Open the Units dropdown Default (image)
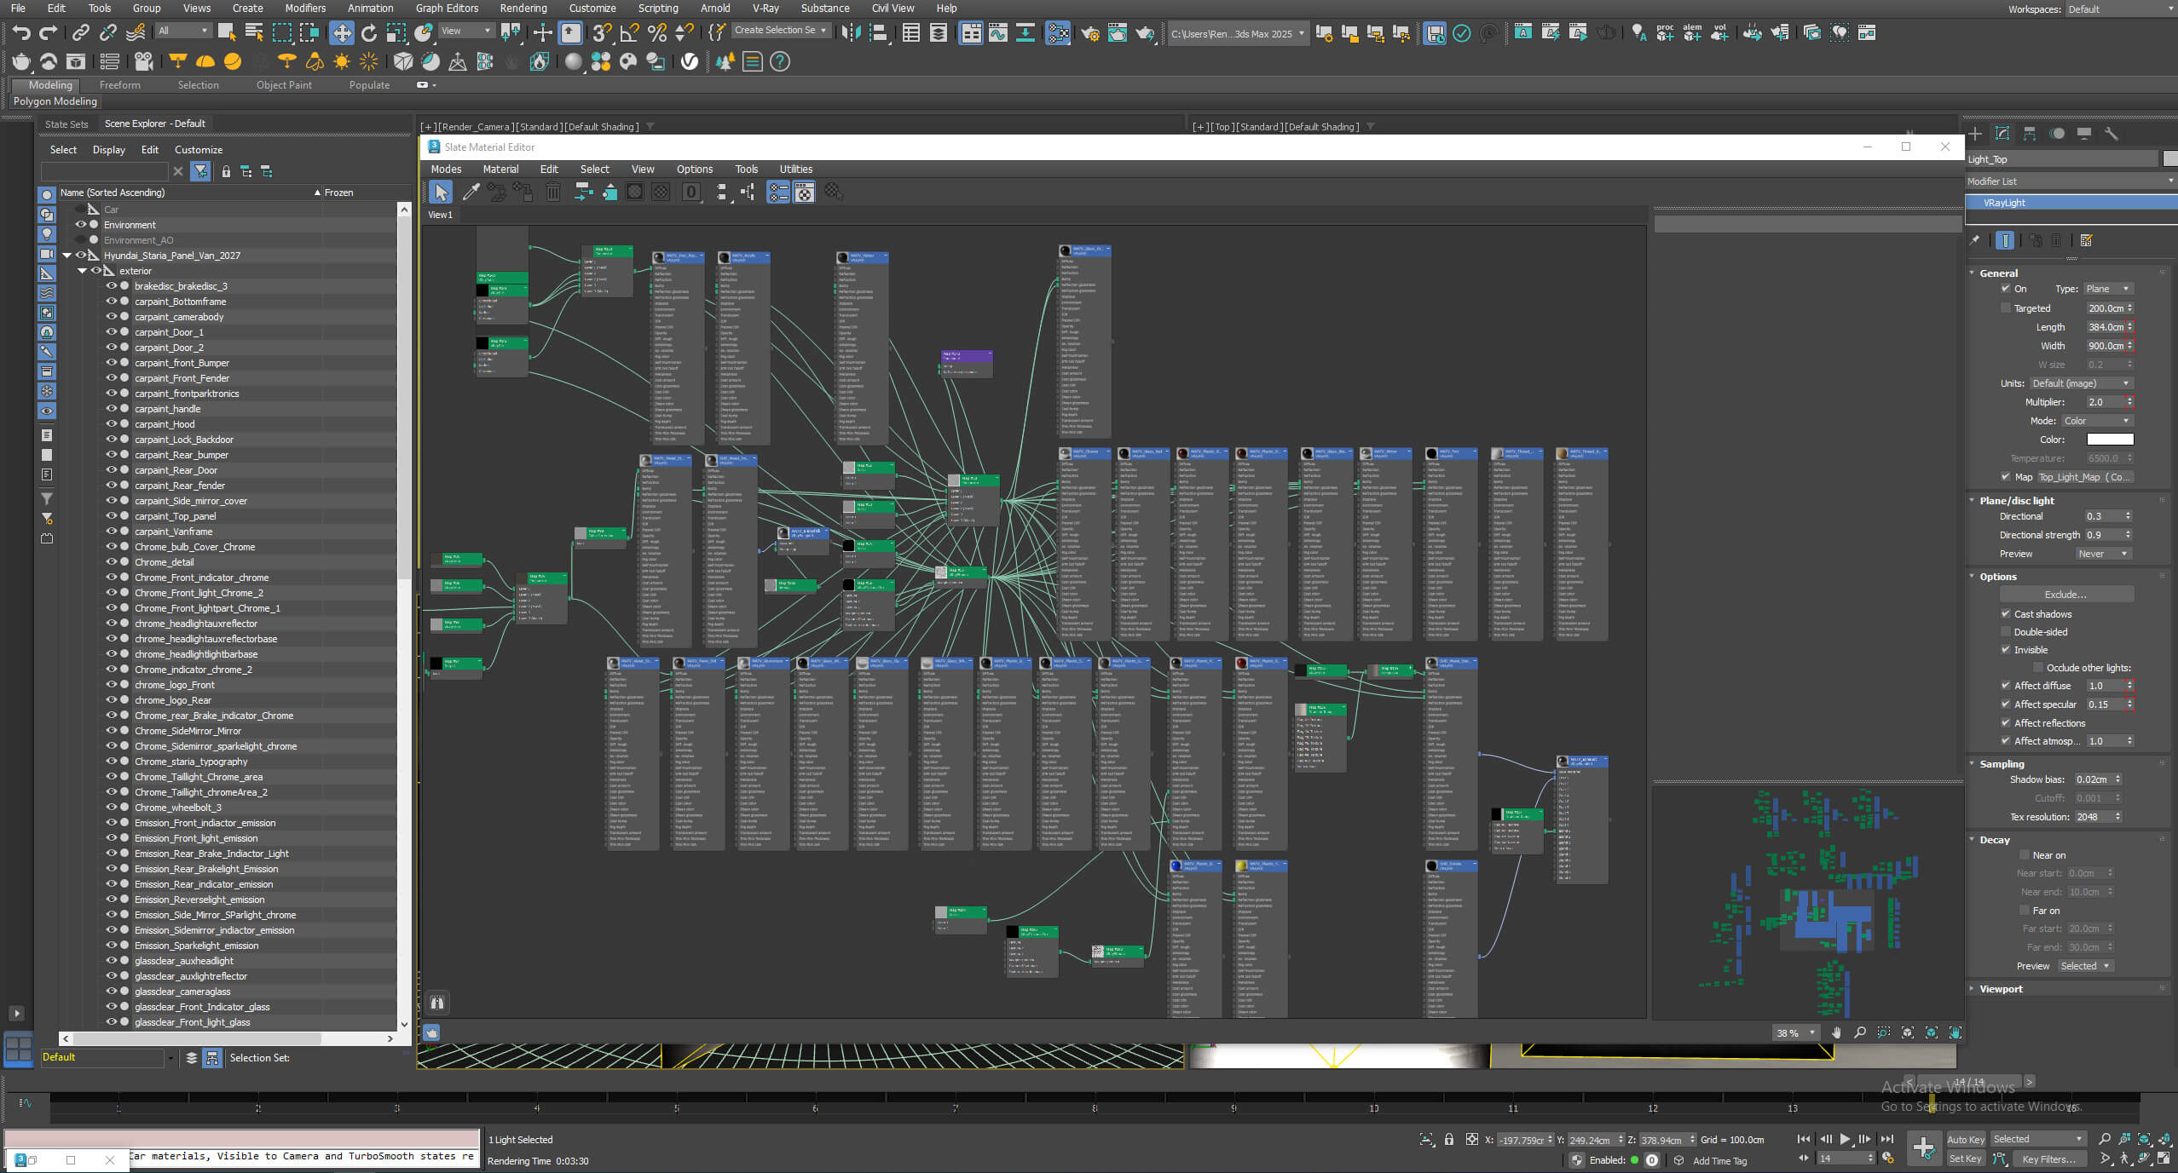Viewport: 2178px width, 1173px height. [x=2081, y=383]
